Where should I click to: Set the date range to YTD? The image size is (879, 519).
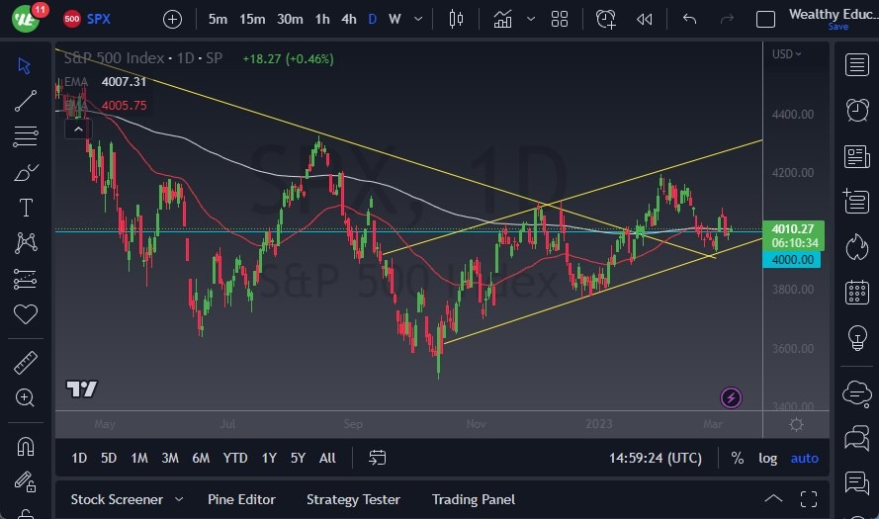(235, 458)
